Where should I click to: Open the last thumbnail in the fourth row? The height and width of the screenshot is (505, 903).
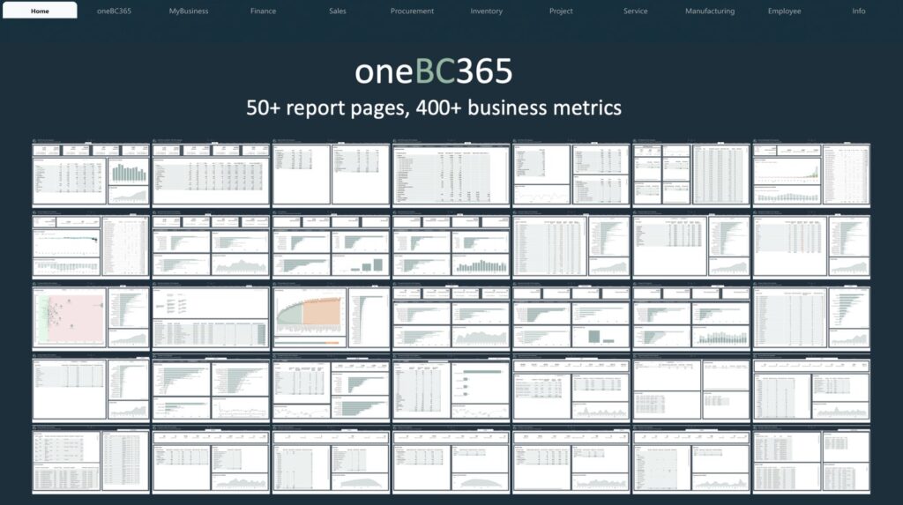(x=811, y=388)
